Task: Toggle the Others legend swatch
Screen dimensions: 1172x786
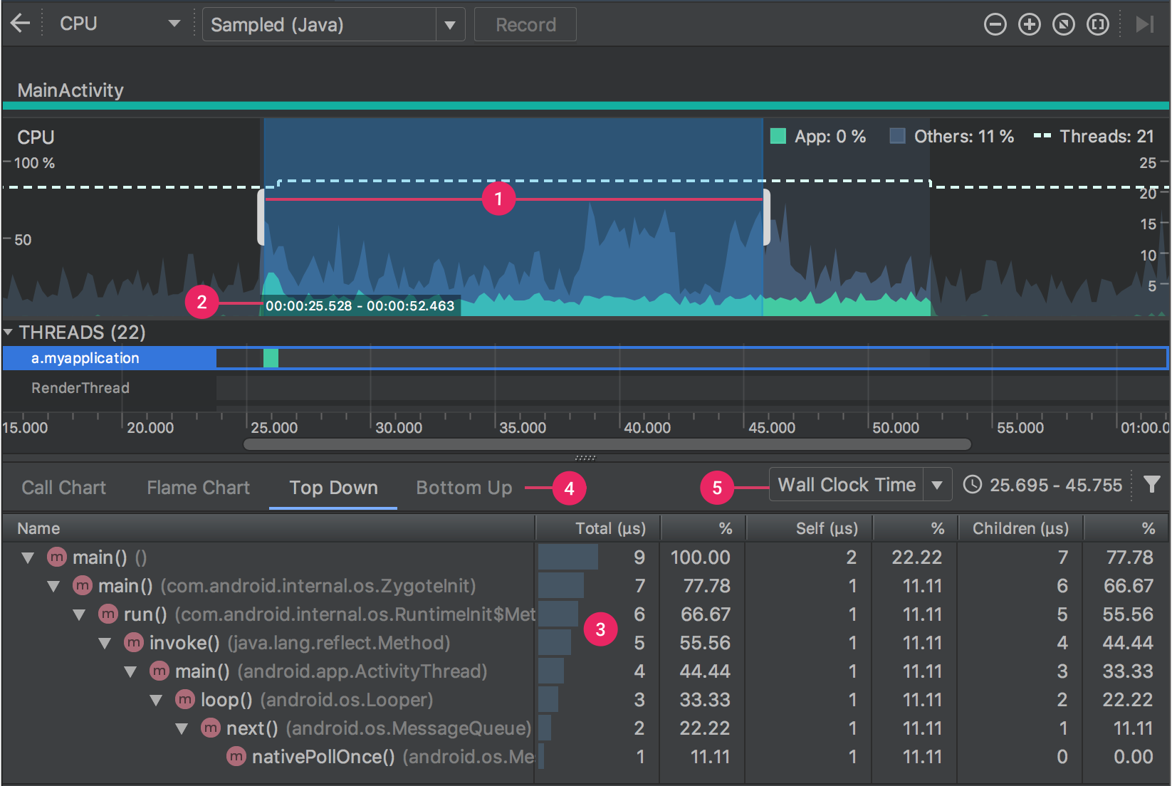Action: tap(898, 136)
